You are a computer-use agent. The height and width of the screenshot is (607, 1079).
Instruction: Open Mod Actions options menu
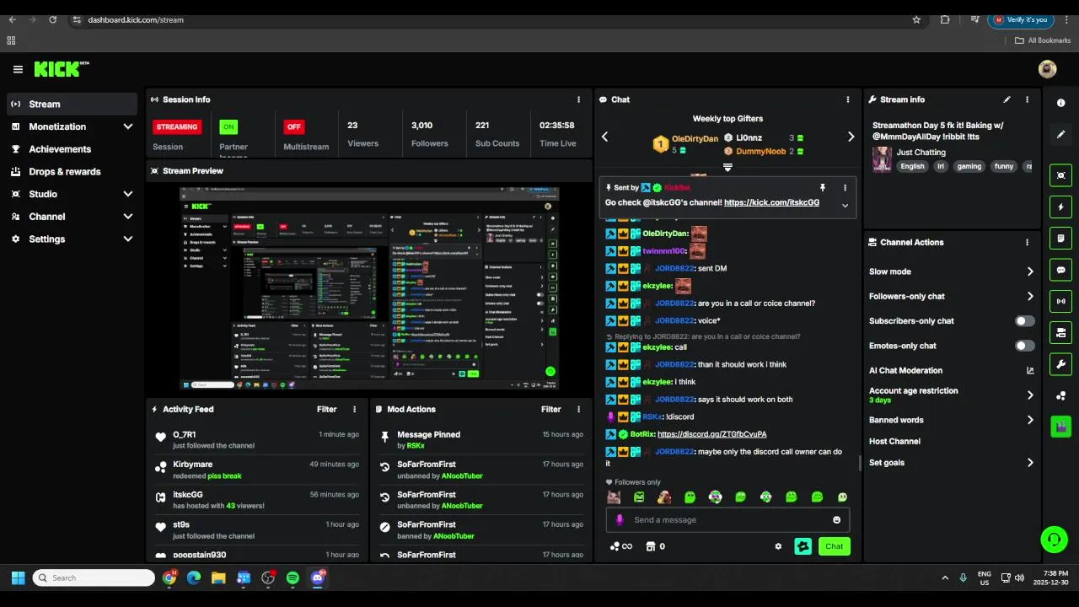click(578, 409)
